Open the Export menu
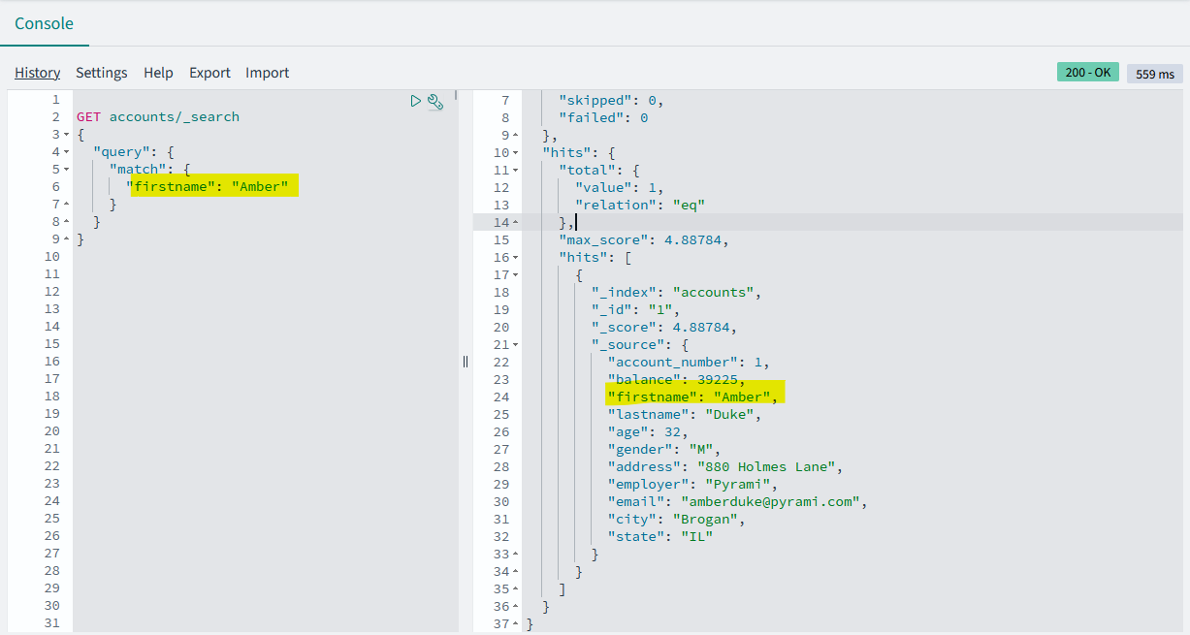Viewport: 1190px width, 635px height. (x=209, y=73)
